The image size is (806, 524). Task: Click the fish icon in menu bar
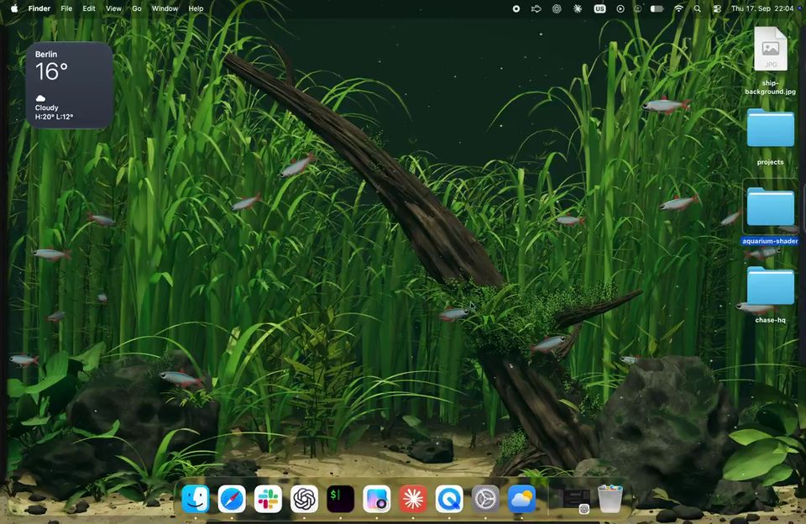coord(536,8)
